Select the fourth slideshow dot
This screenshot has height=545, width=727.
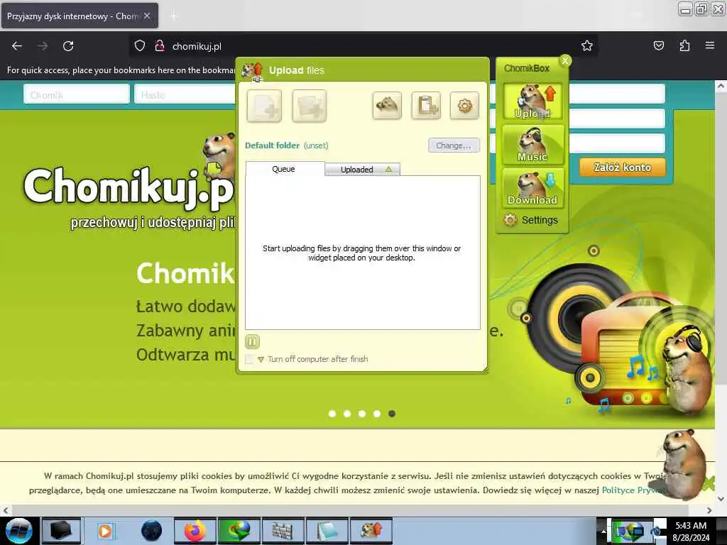coord(377,414)
